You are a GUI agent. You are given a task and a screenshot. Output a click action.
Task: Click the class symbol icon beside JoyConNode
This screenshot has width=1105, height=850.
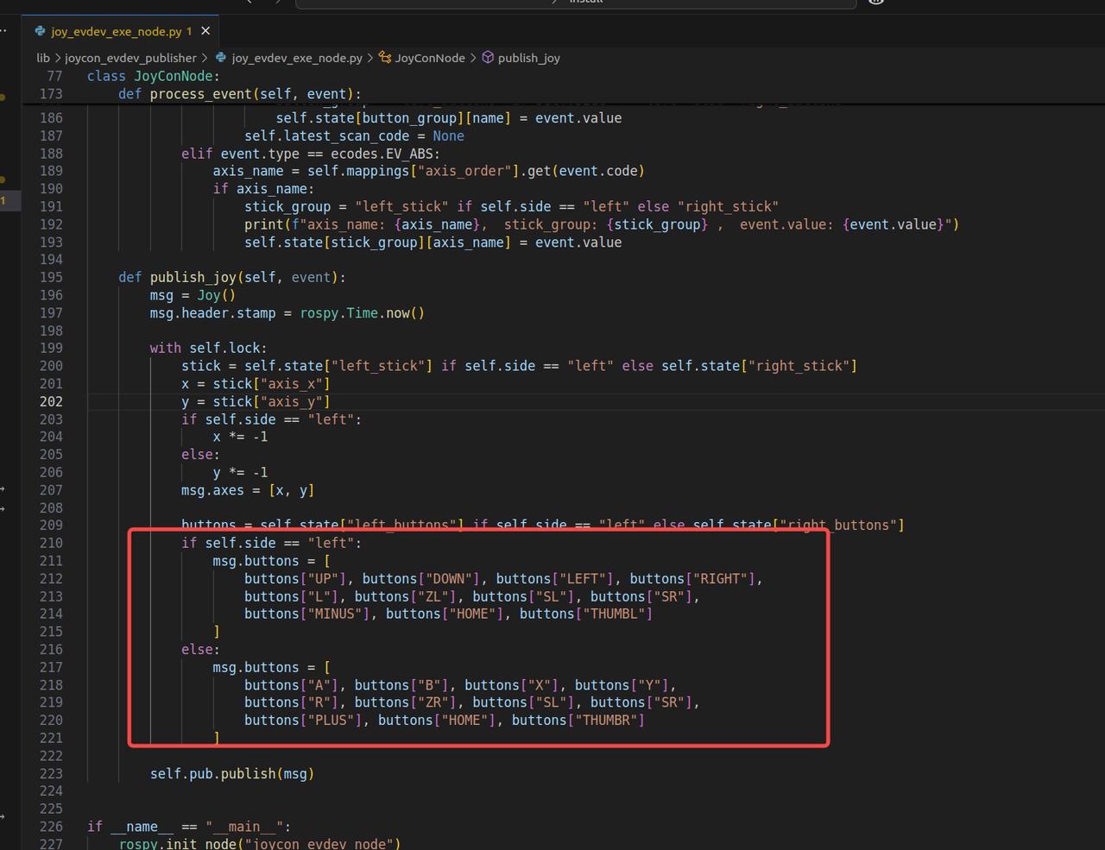click(x=385, y=58)
